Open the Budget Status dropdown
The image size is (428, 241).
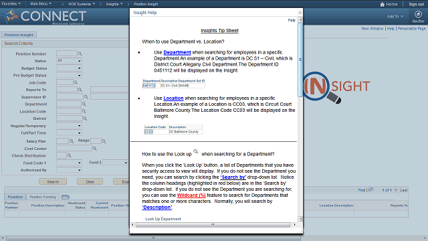point(69,68)
